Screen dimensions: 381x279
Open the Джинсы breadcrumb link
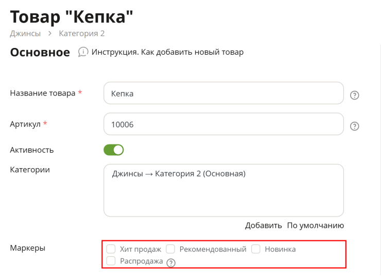pyautogui.click(x=25, y=34)
